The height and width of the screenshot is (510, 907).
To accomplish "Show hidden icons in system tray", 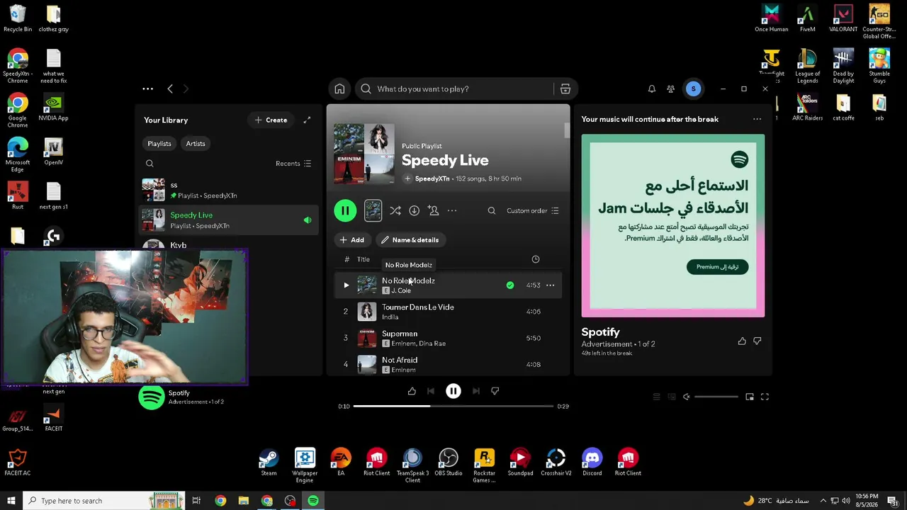I will (x=823, y=501).
